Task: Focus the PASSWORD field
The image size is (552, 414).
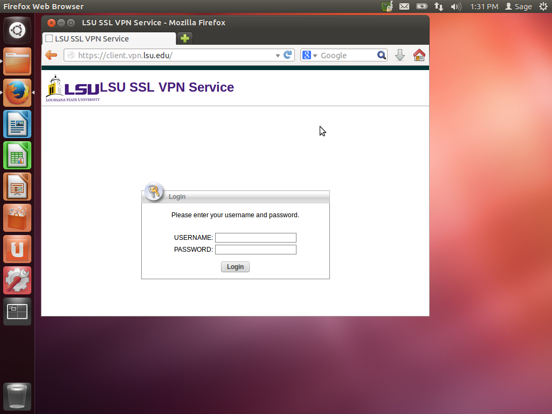Action: coord(256,250)
